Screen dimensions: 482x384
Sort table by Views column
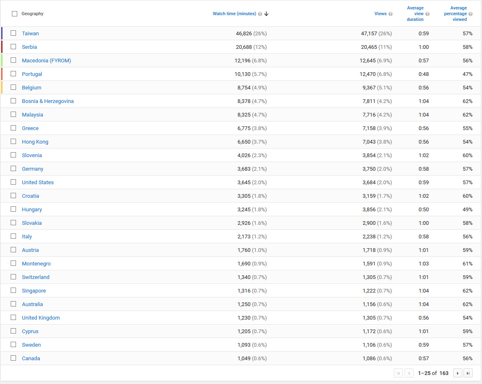coord(380,14)
